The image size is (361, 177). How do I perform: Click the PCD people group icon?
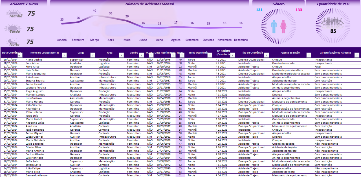point(333,22)
